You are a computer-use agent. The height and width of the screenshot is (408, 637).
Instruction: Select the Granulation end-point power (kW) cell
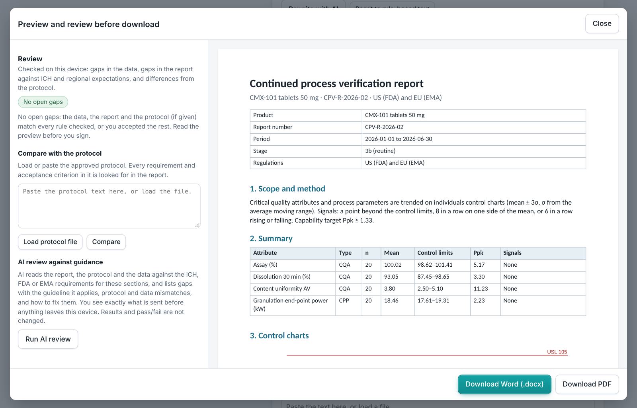[293, 305]
